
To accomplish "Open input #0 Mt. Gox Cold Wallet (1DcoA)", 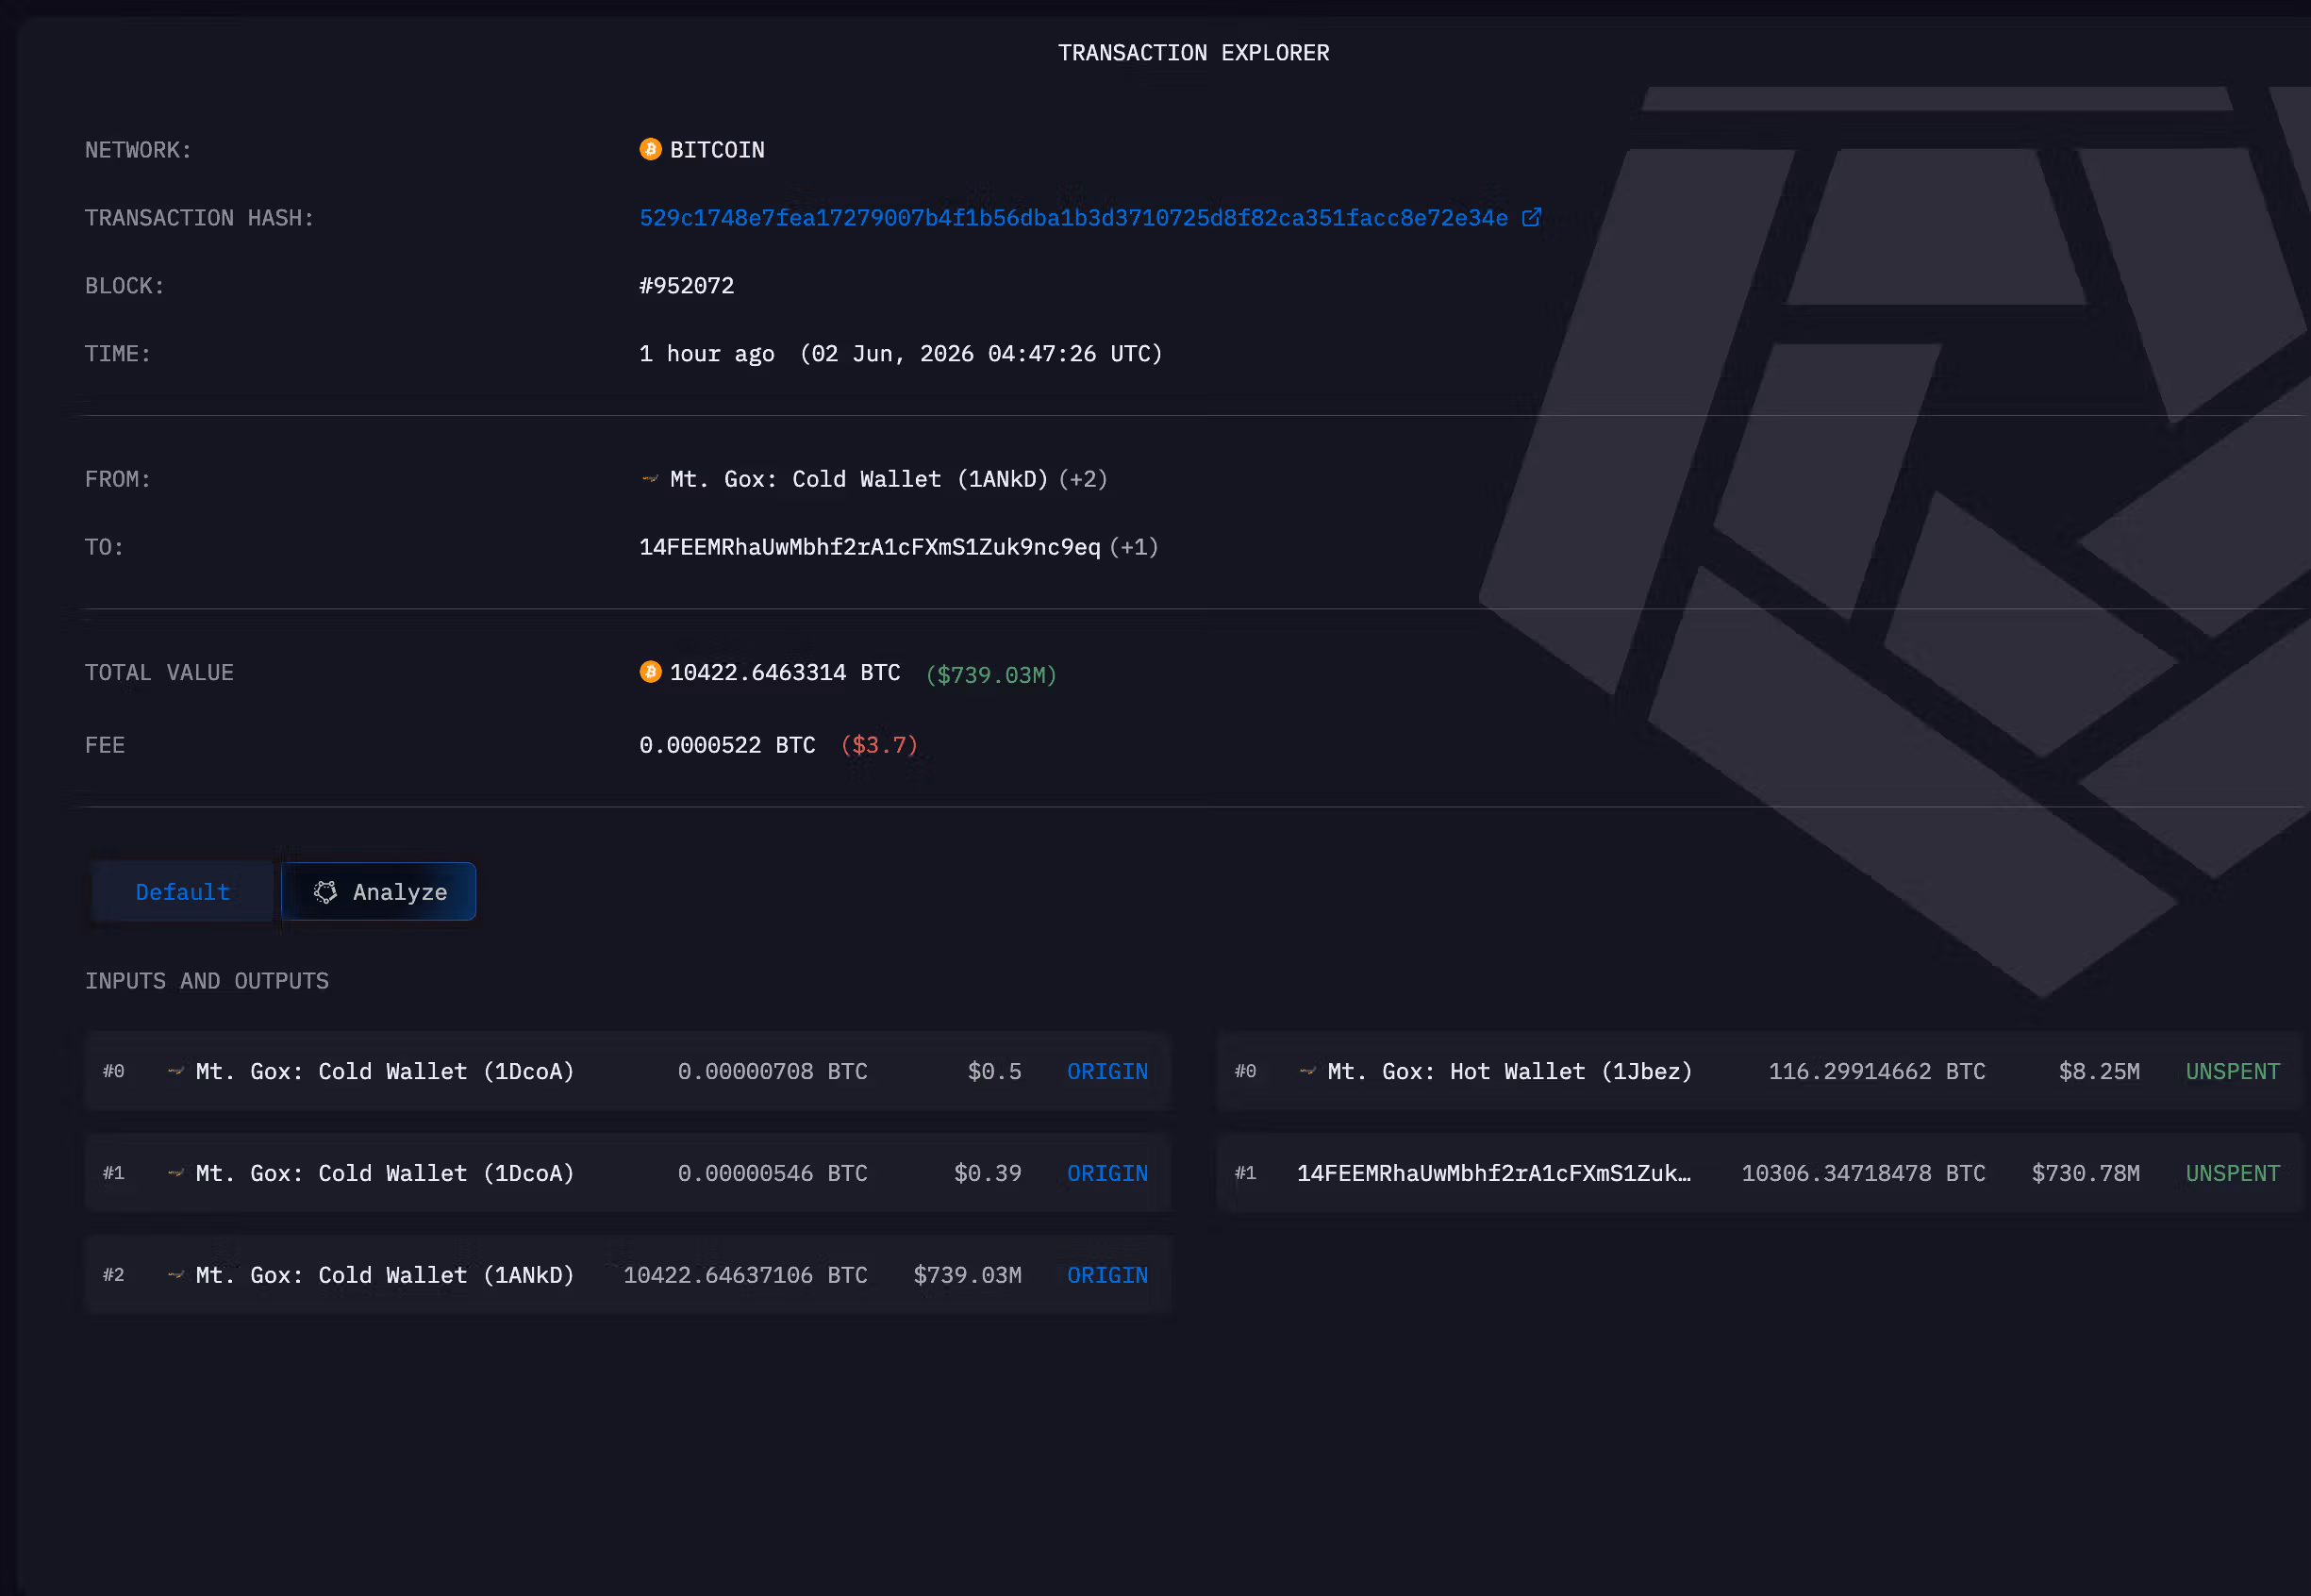I will 385,1072.
